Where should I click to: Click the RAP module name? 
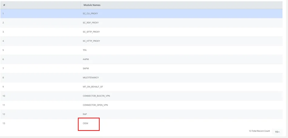pos(85,114)
